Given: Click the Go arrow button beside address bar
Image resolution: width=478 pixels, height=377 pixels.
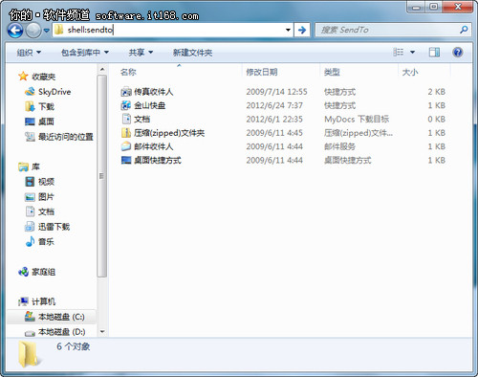Looking at the screenshot, I should click(x=302, y=30).
